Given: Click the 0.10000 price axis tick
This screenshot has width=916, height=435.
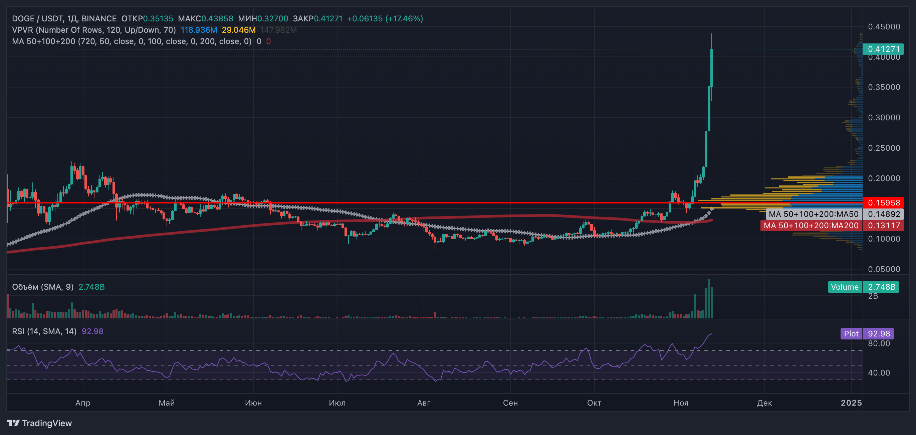Looking at the screenshot, I should point(884,239).
